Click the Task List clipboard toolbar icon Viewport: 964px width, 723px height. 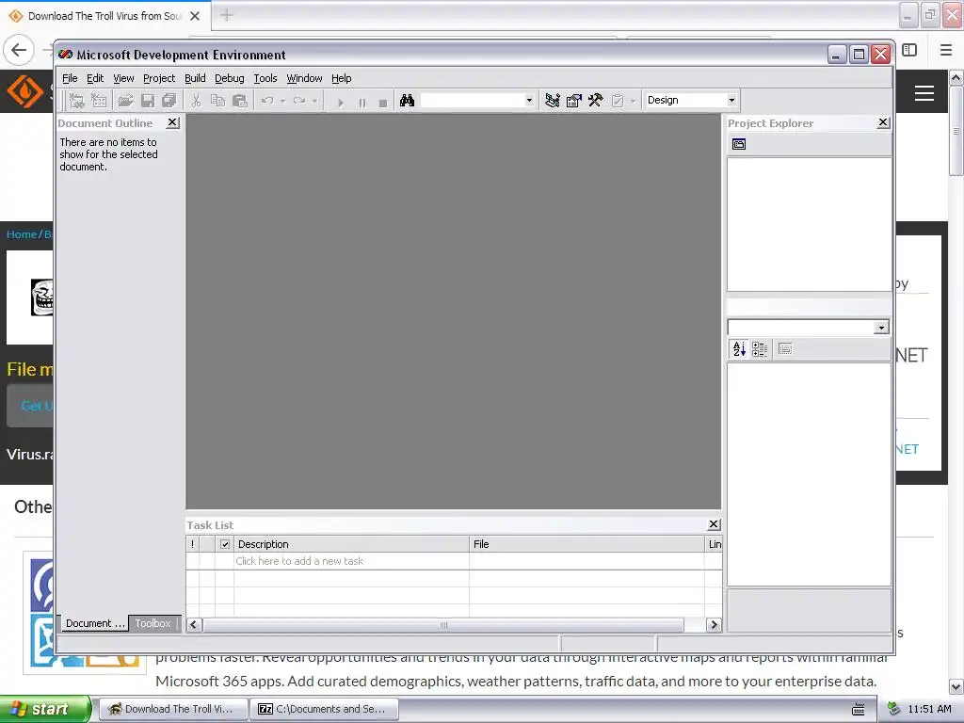[x=618, y=101]
